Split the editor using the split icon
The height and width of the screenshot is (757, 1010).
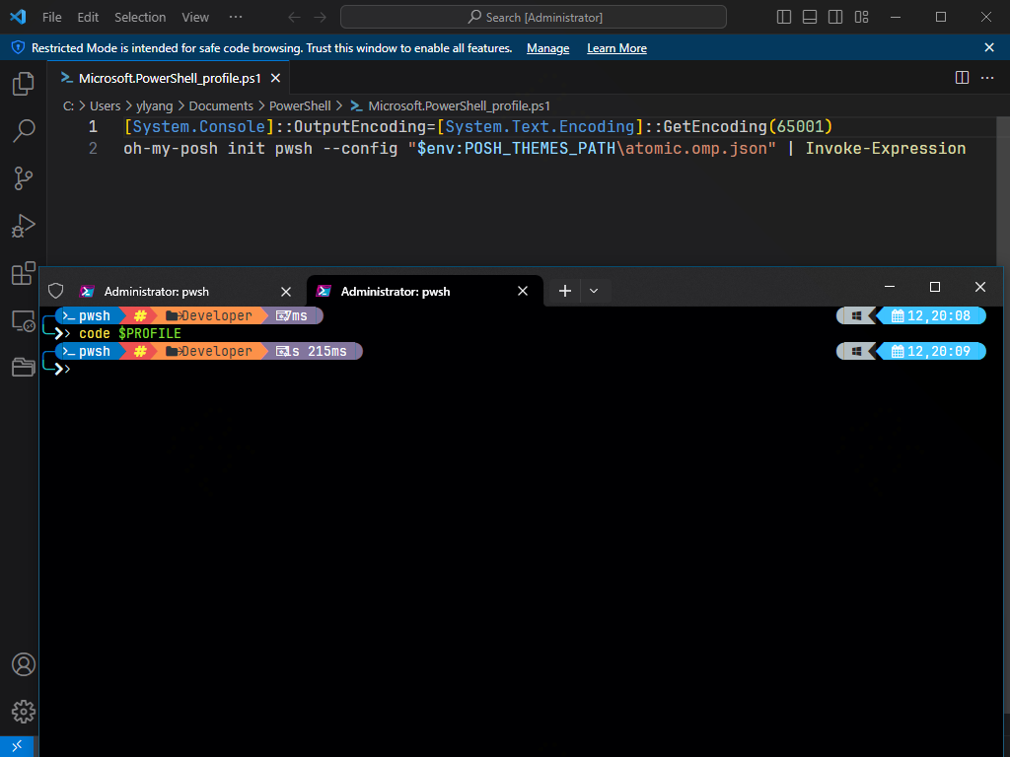[x=962, y=77]
